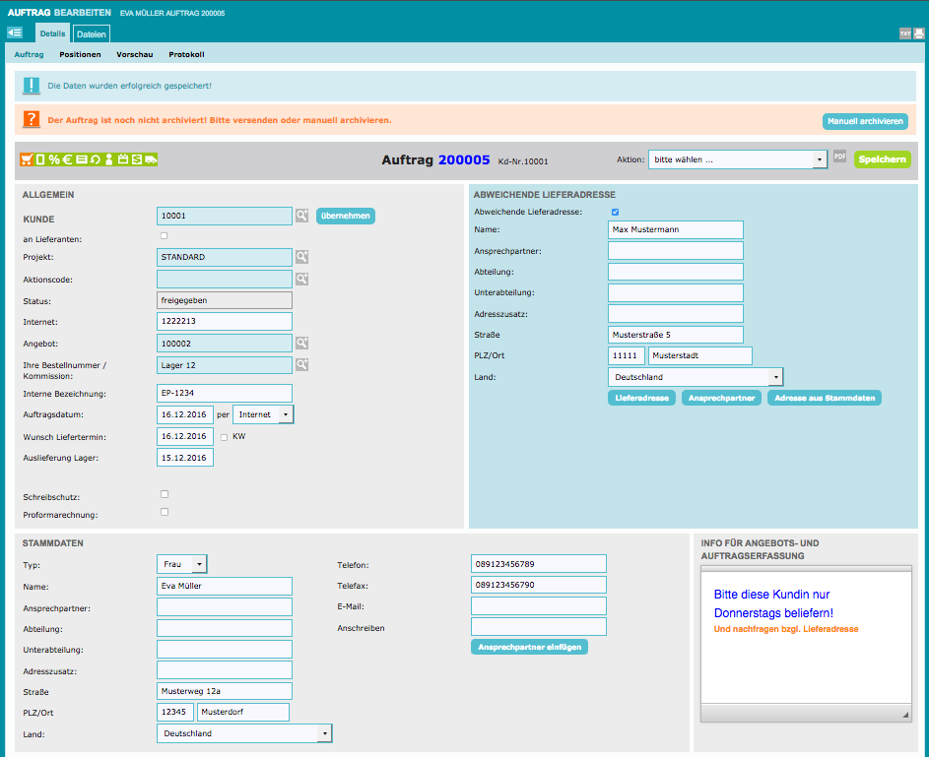Screen dimensions: 929x757
Task: Click the percent sign status icon
Action: pyautogui.click(x=54, y=159)
